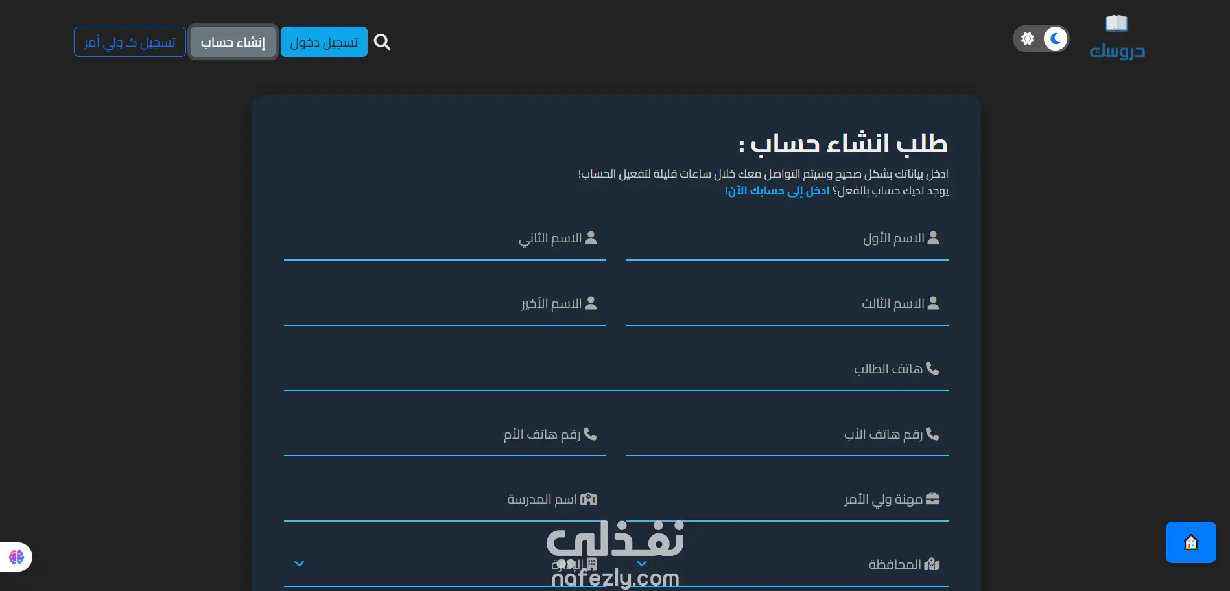Click the تسجيل كـ ولي أمر button

130,42
